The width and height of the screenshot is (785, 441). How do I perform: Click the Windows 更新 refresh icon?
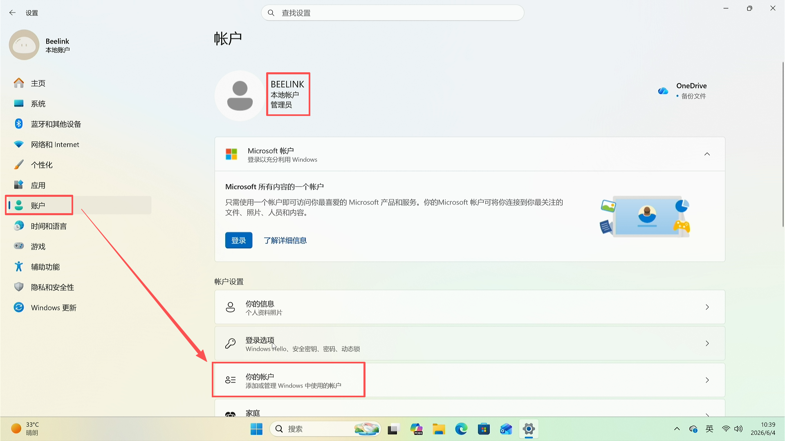(19, 307)
